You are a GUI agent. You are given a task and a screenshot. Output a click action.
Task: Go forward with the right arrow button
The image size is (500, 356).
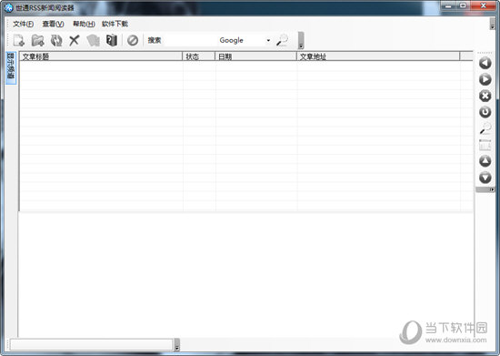tap(485, 79)
